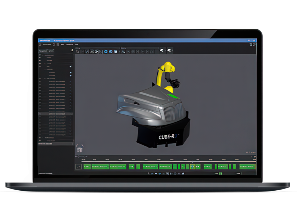Expand the root node in navigation tree
Viewport: 297px width, 223px height.
coord(42,54)
